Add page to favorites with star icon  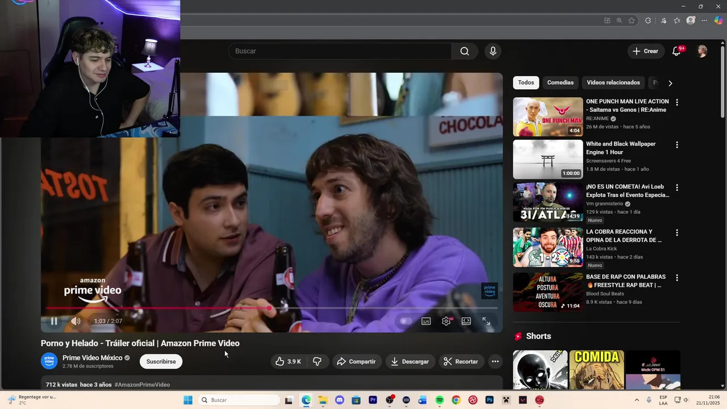pos(632,20)
